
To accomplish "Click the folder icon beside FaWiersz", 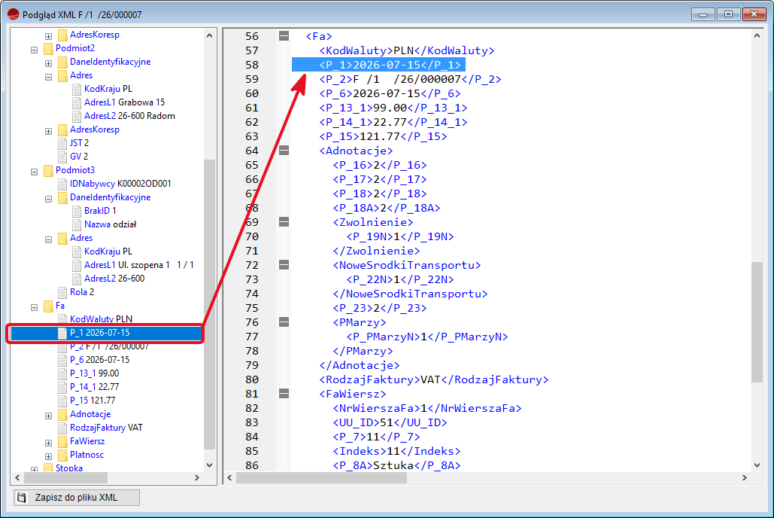I will point(62,441).
